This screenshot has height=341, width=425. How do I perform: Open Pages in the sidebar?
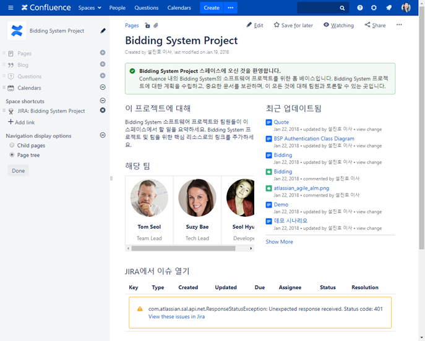pyautogui.click(x=24, y=54)
